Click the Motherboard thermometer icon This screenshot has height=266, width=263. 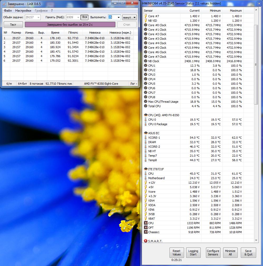coord(145,178)
